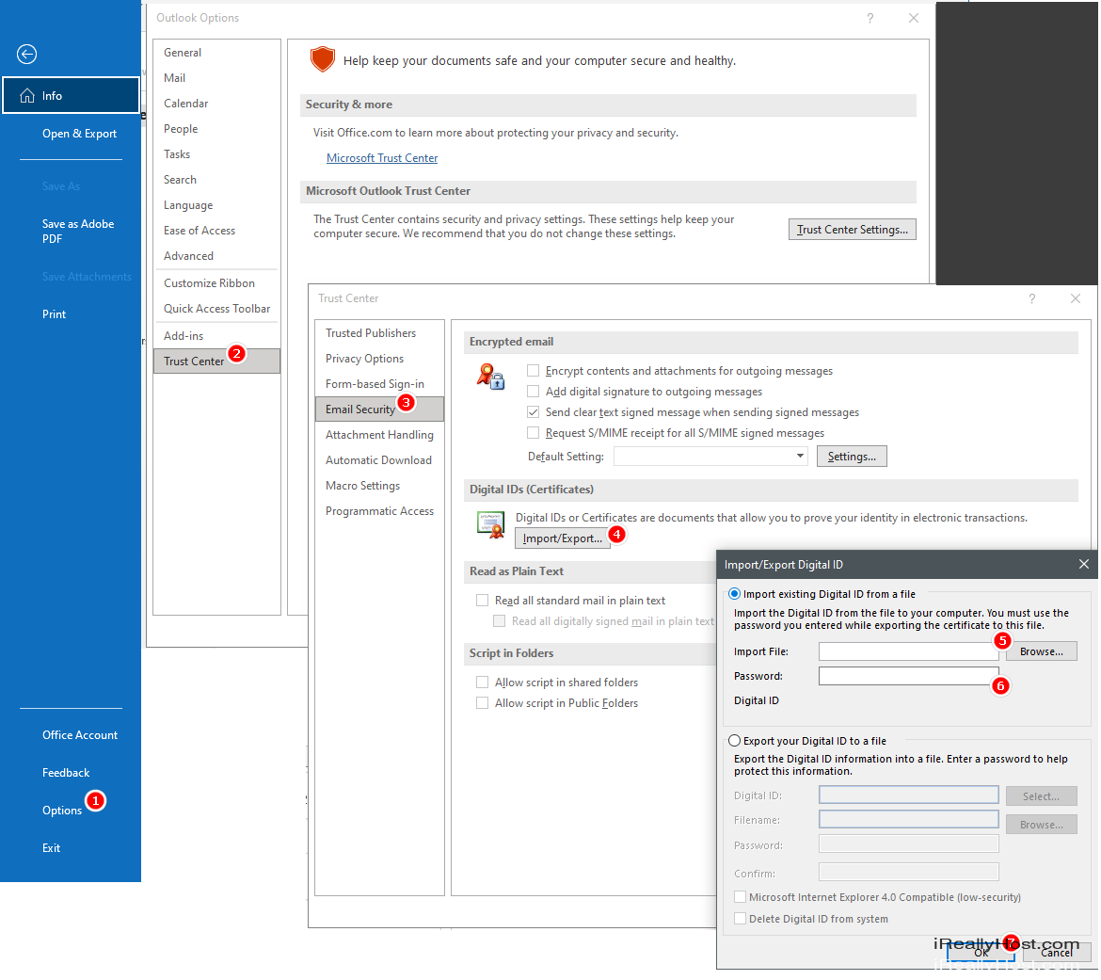Click the import Password field
The height and width of the screenshot is (980, 1101).
(909, 677)
